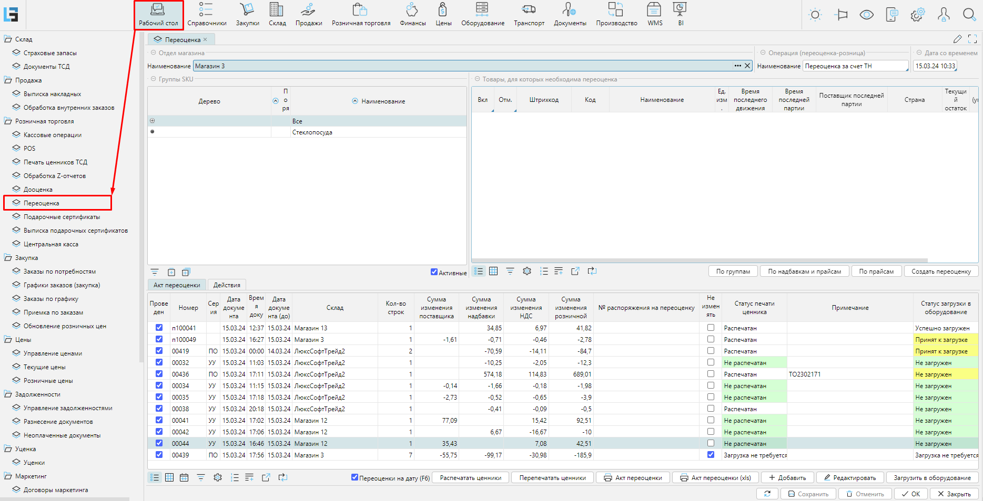Viewport: 983px width, 501px height.
Task: Click the Создать переоценку button
Action: 940,272
